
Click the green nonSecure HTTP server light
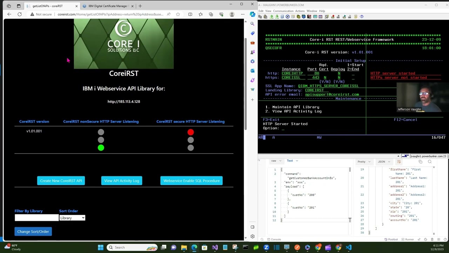pyautogui.click(x=101, y=148)
